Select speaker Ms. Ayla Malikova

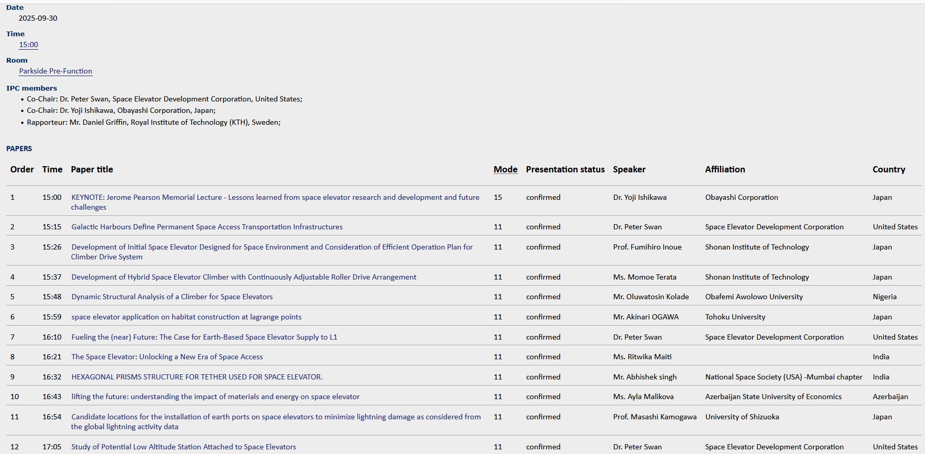pos(643,397)
